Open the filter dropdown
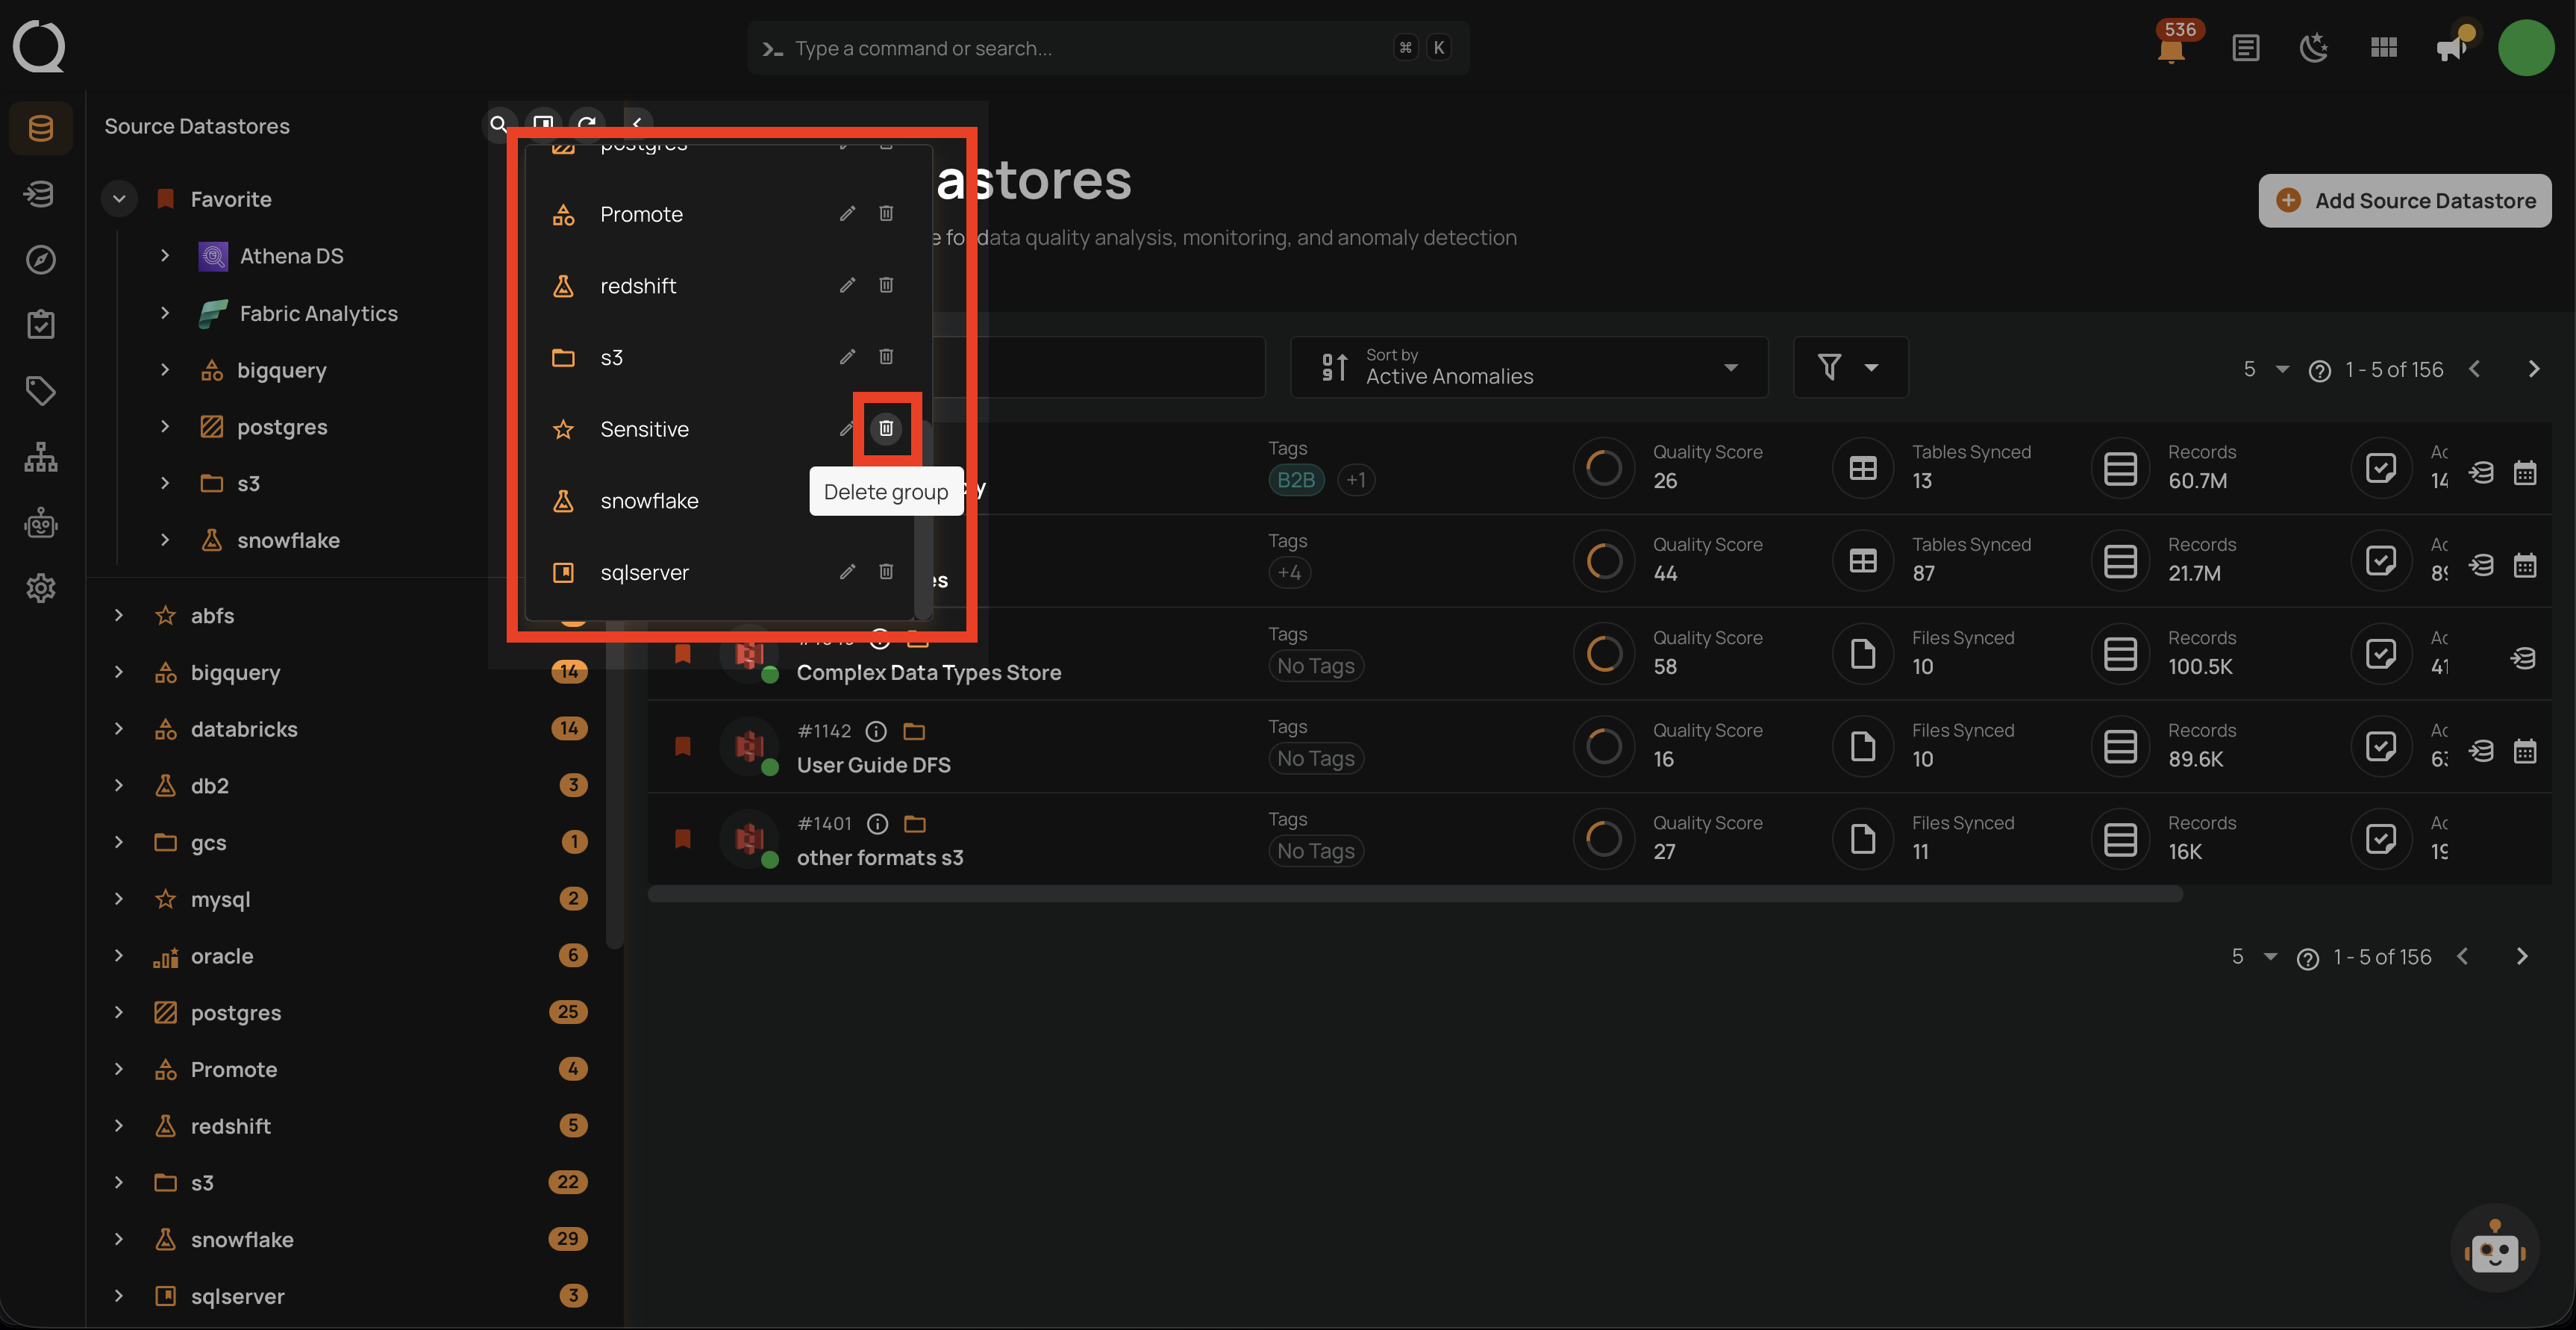Image resolution: width=2576 pixels, height=1330 pixels. pyautogui.click(x=1849, y=367)
